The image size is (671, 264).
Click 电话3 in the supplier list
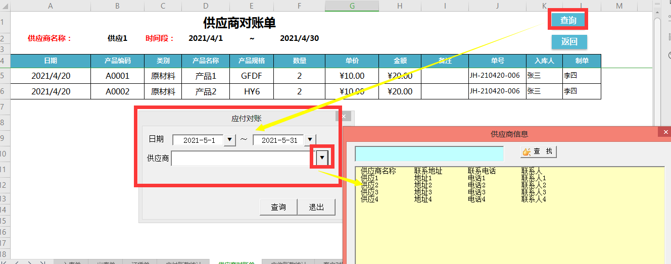(x=476, y=192)
